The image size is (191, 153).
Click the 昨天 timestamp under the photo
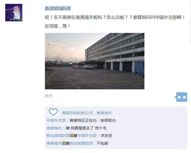49,96
